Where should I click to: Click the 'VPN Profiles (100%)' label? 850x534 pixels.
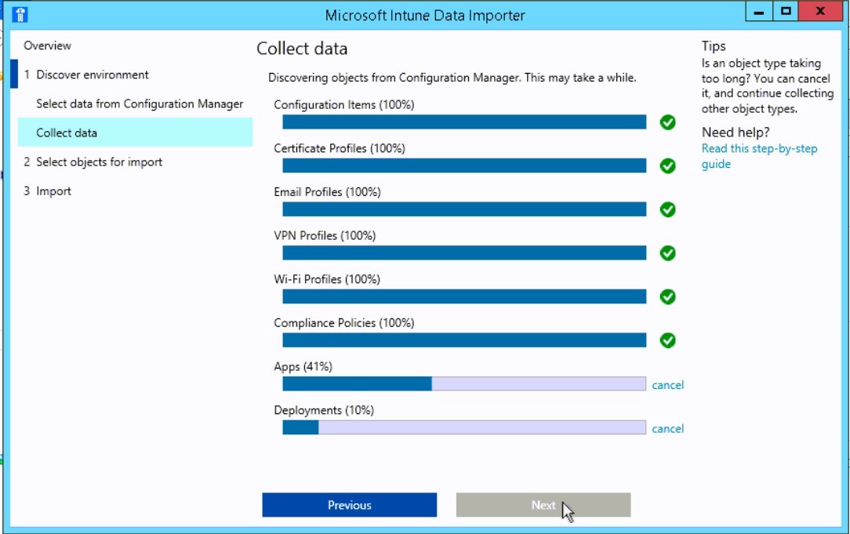pyautogui.click(x=325, y=236)
